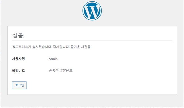Click the 워드프레스가 설치됐습니다 message
Image resolution: width=184 pixels, height=108 pixels.
click(52, 47)
